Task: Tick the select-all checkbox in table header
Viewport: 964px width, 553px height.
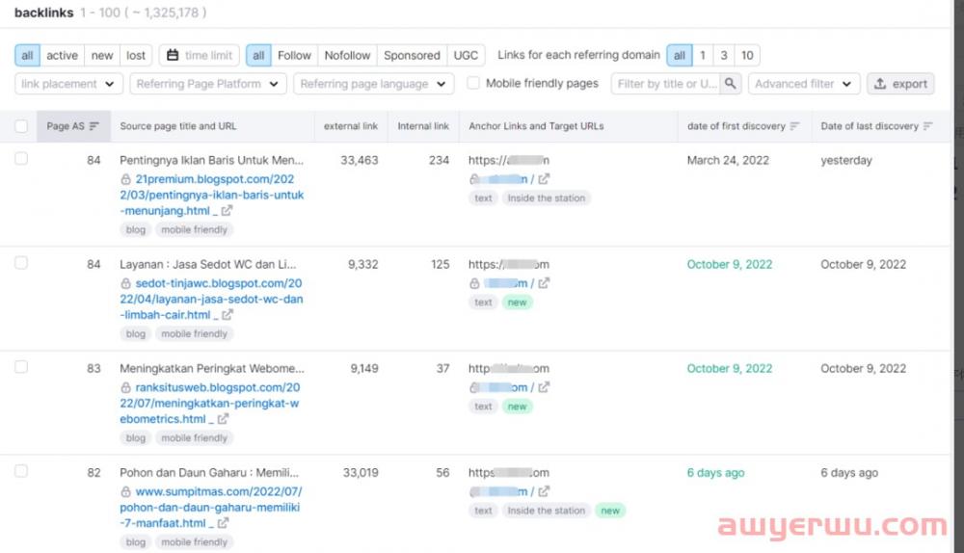Action: click(x=21, y=126)
